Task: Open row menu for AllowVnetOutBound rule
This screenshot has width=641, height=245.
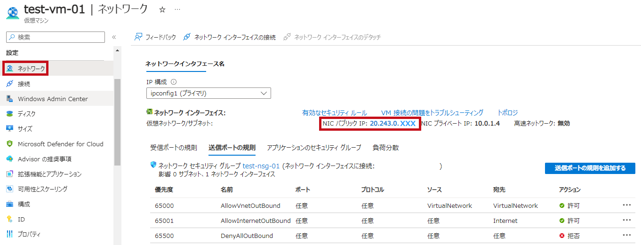Action: pos(626,205)
